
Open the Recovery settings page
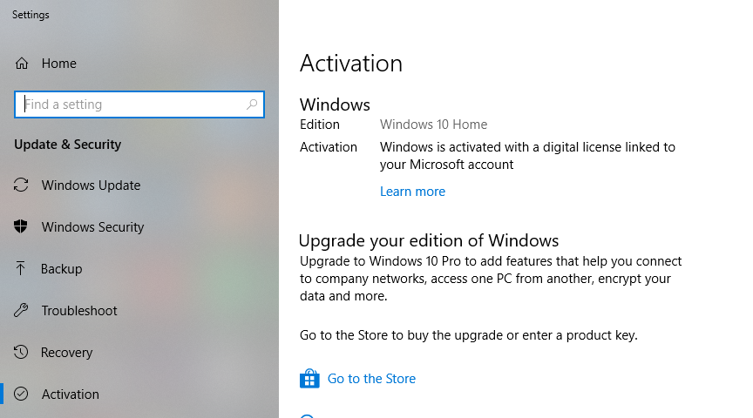point(67,353)
